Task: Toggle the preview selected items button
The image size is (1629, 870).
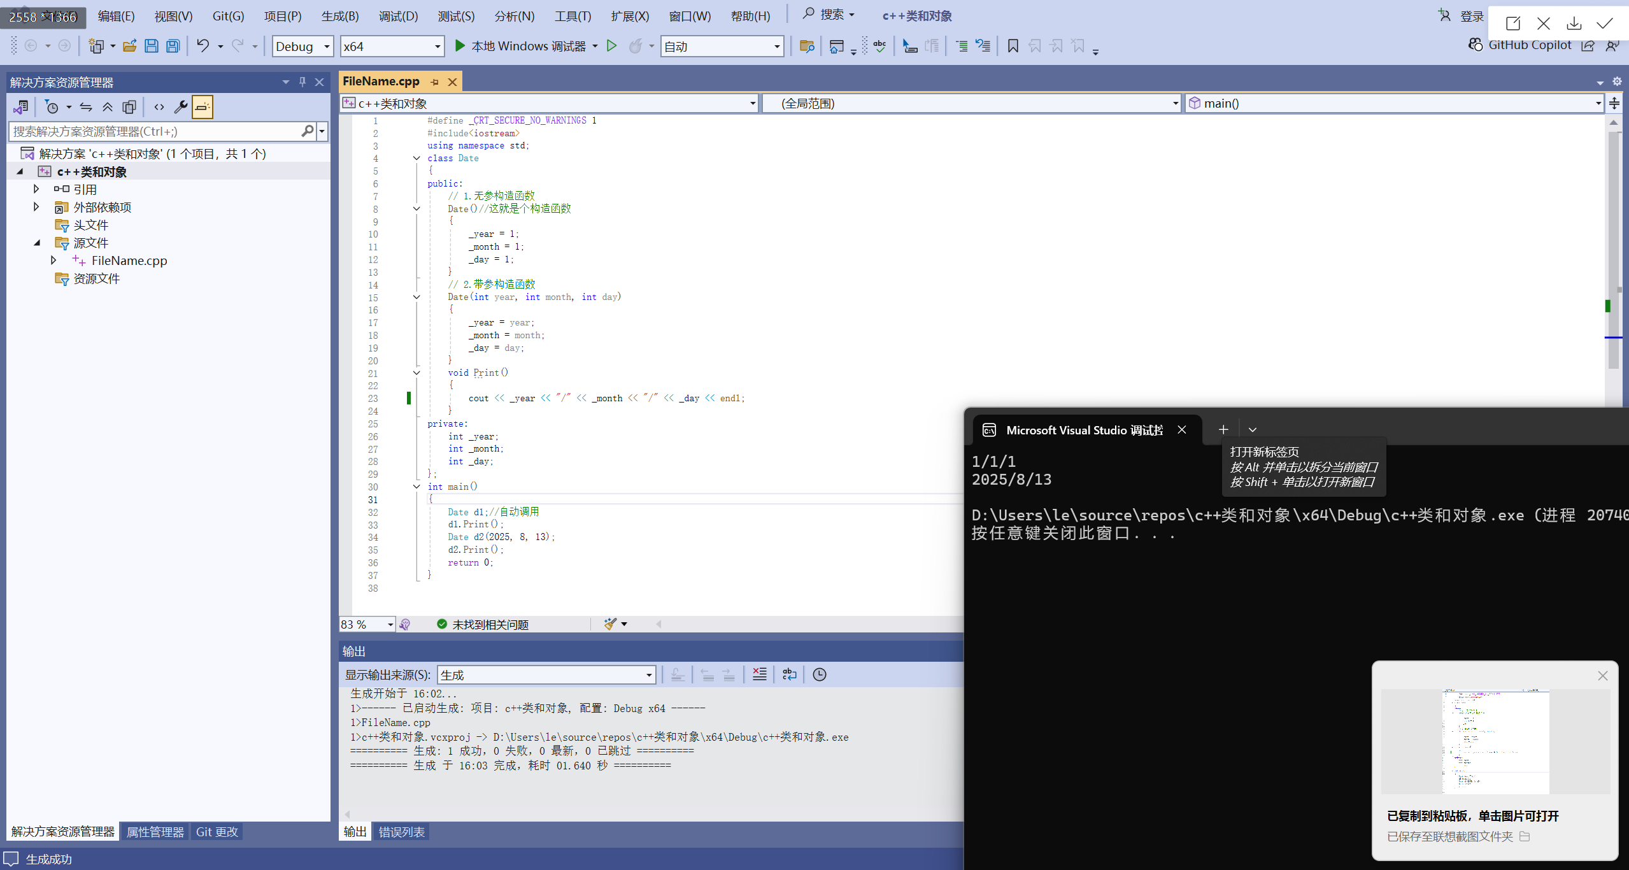Action: point(203,107)
